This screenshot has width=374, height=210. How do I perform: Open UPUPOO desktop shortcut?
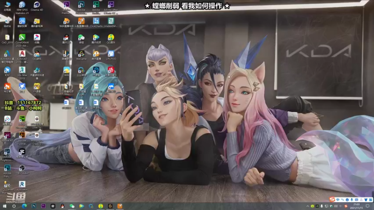click(x=111, y=55)
